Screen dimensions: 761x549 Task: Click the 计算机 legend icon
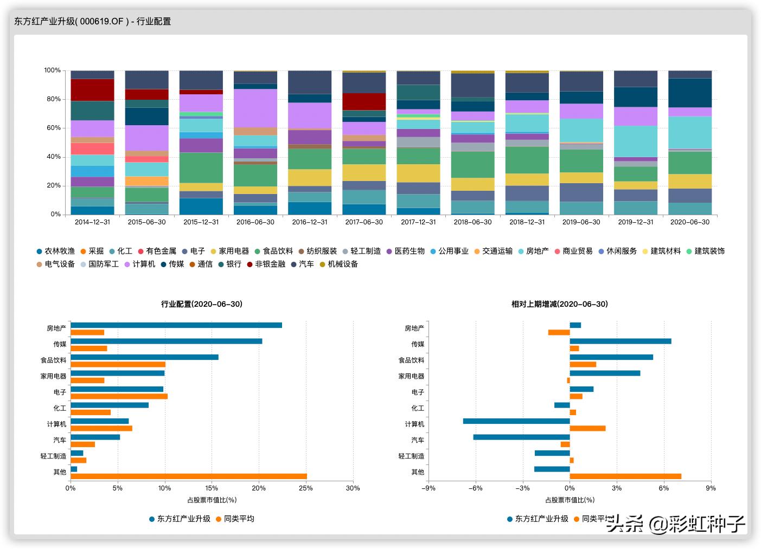pos(126,264)
